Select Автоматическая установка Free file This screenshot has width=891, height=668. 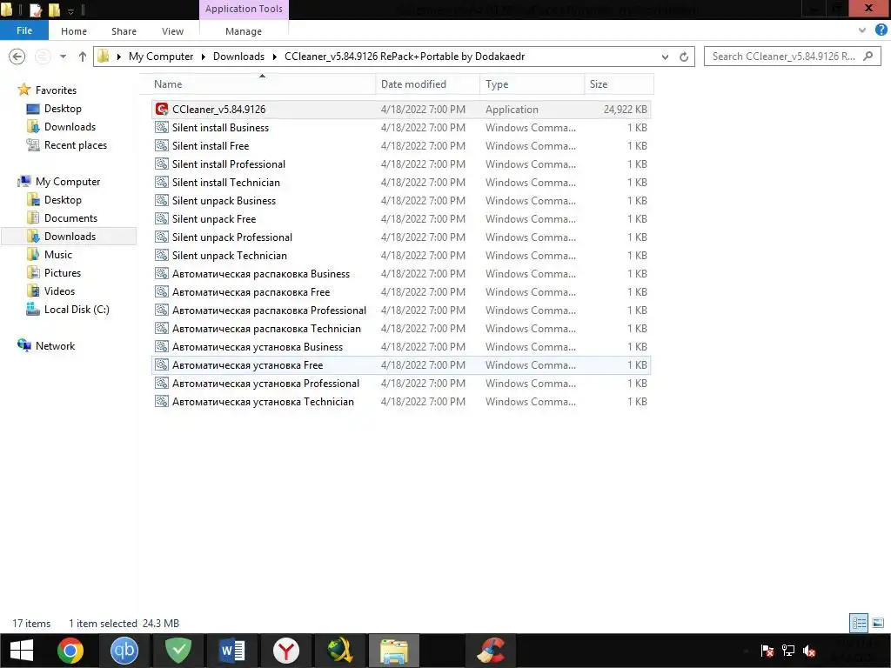point(401,365)
